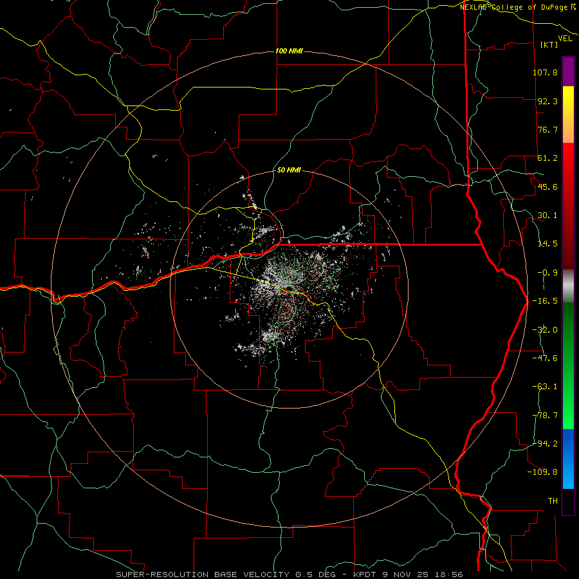The width and height of the screenshot is (579, 579).
Task: Click the purple segment of velocity color bar
Action: [x=568, y=71]
